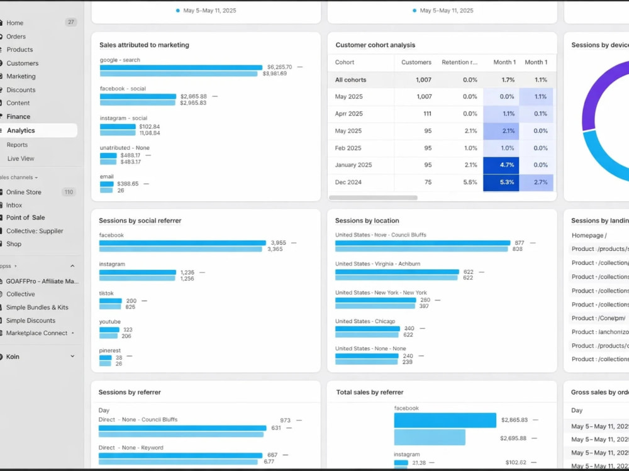
Task: Open Sessions by location report
Action: click(x=367, y=221)
